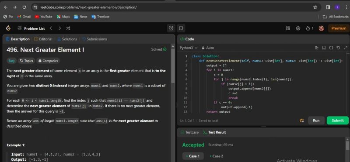
Task: Select the Code panel tab
Action: [x=187, y=39]
